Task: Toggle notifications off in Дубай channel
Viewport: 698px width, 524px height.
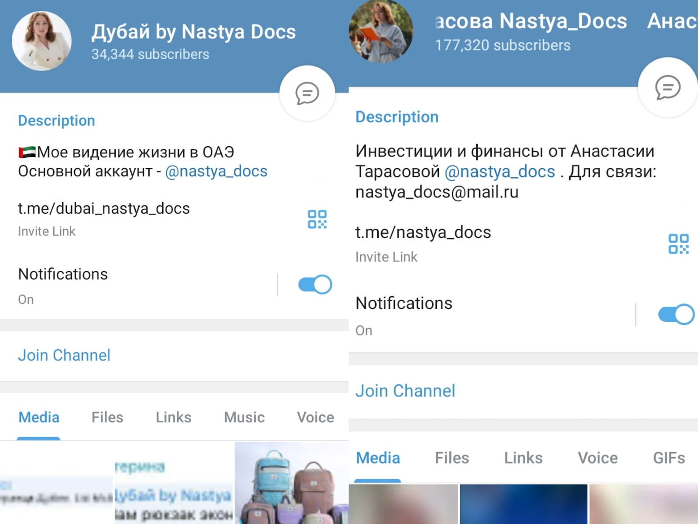Action: [315, 285]
